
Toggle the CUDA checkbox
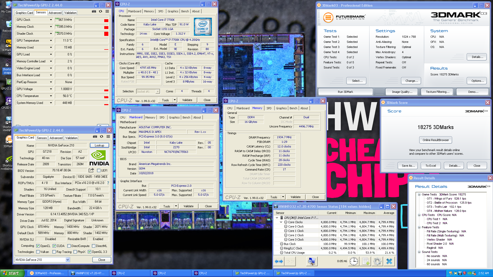[x=54, y=246]
